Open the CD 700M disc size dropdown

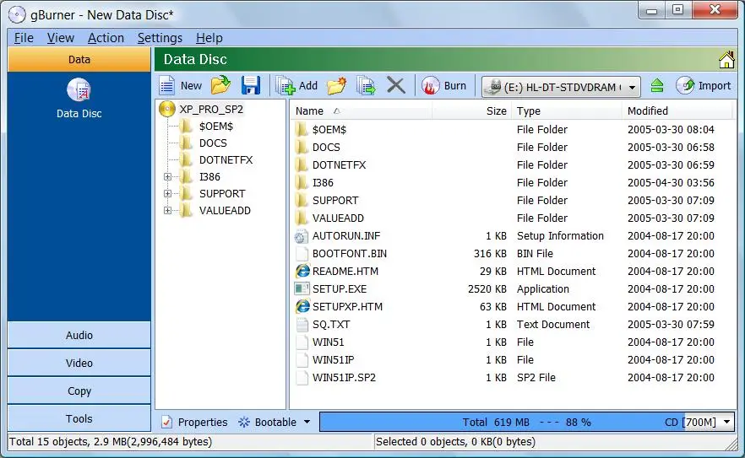pos(727,422)
